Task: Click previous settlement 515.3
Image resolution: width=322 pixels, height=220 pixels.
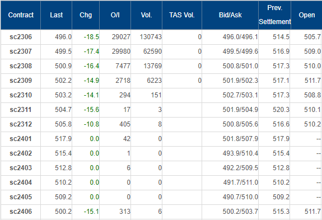Action: tap(281, 212)
